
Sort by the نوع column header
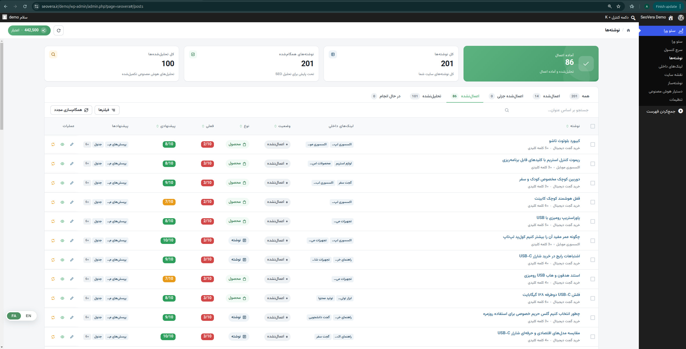[244, 126]
